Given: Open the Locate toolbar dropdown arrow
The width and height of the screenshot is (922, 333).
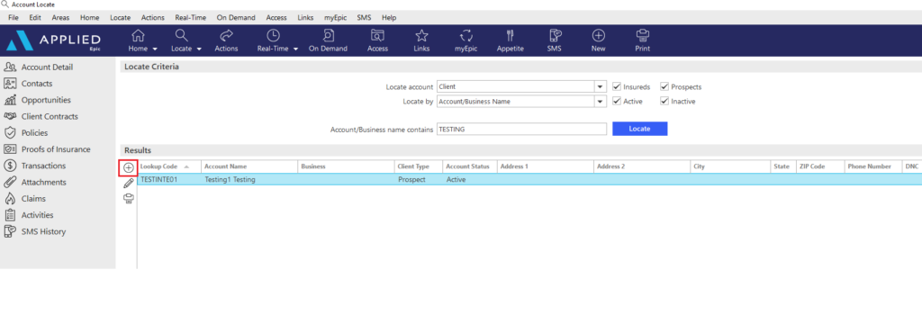Looking at the screenshot, I should [199, 49].
